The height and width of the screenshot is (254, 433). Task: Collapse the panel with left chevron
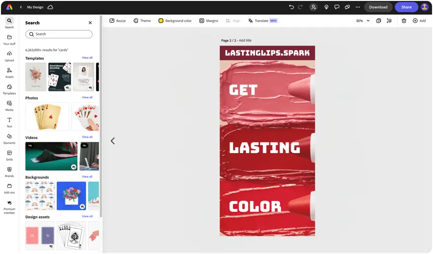[113, 141]
